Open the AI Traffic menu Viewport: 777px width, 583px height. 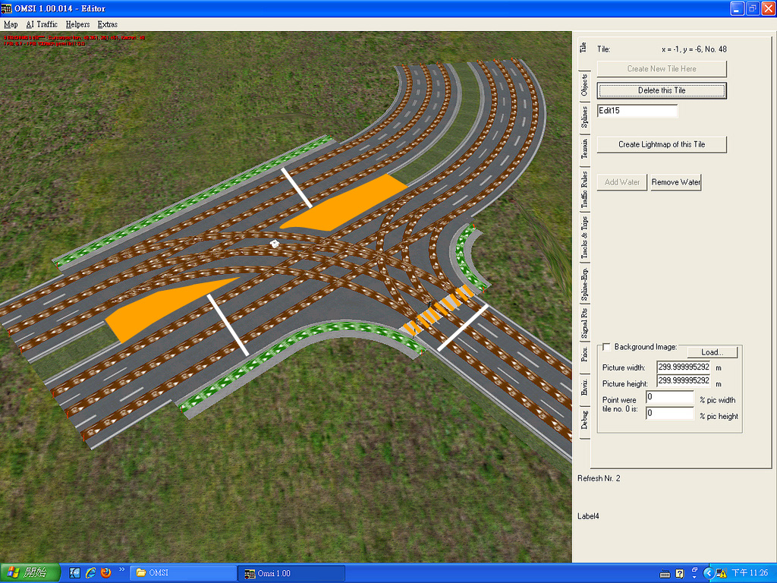pos(42,24)
